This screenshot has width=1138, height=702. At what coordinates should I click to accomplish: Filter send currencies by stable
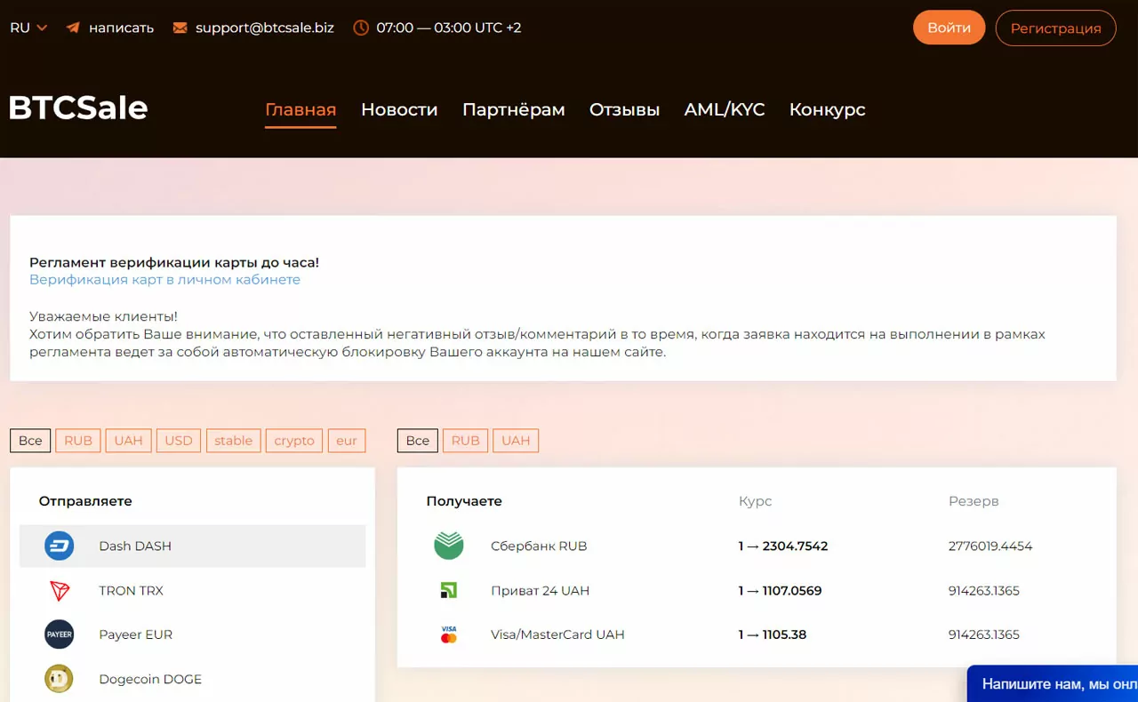(x=233, y=441)
